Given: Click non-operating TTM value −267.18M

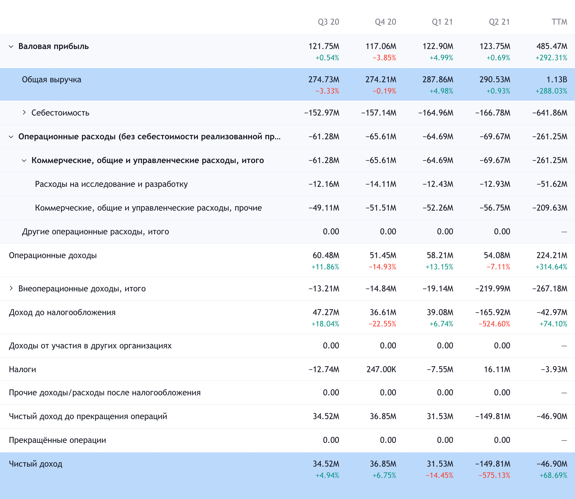Looking at the screenshot, I should coord(550,289).
